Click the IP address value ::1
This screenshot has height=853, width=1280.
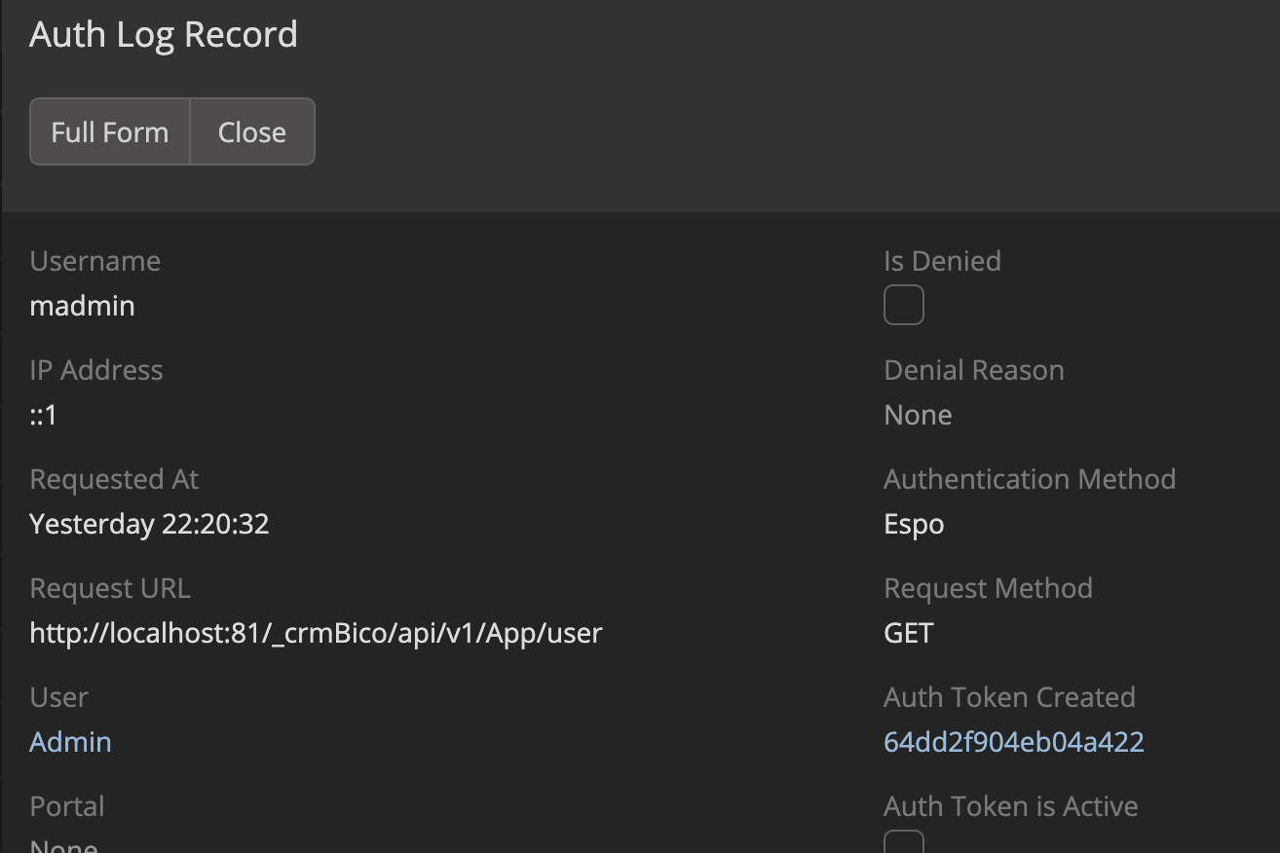pyautogui.click(x=44, y=416)
